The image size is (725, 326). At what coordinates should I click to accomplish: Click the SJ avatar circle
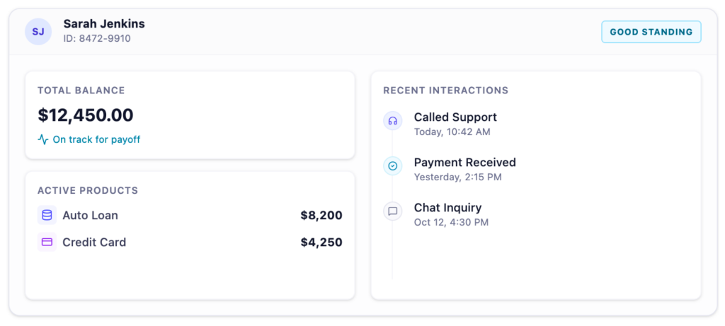click(x=38, y=32)
